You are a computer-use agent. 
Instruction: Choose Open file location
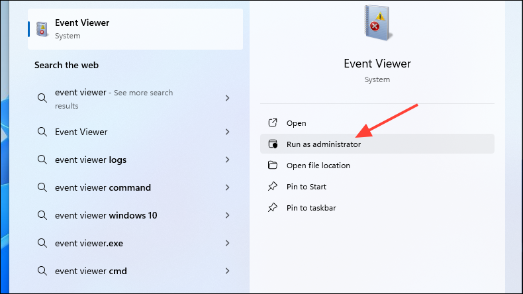[x=377, y=165]
